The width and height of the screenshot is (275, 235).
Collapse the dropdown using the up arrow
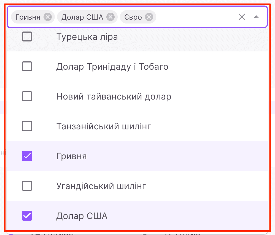(257, 17)
